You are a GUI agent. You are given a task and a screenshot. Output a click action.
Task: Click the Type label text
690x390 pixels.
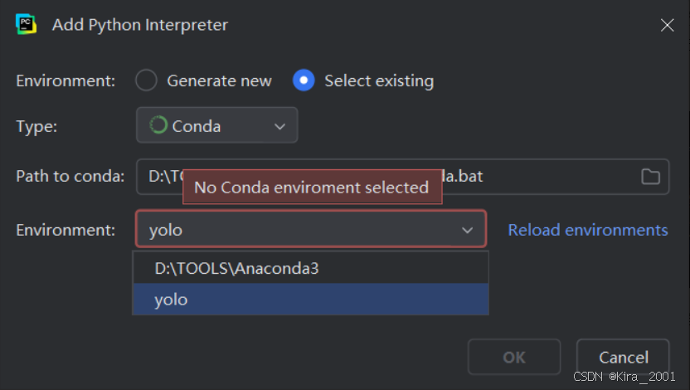pyautogui.click(x=36, y=126)
